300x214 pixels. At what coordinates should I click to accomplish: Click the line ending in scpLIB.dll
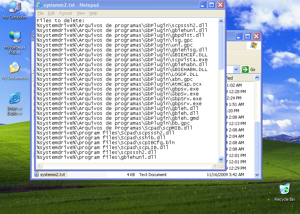click(x=102, y=148)
